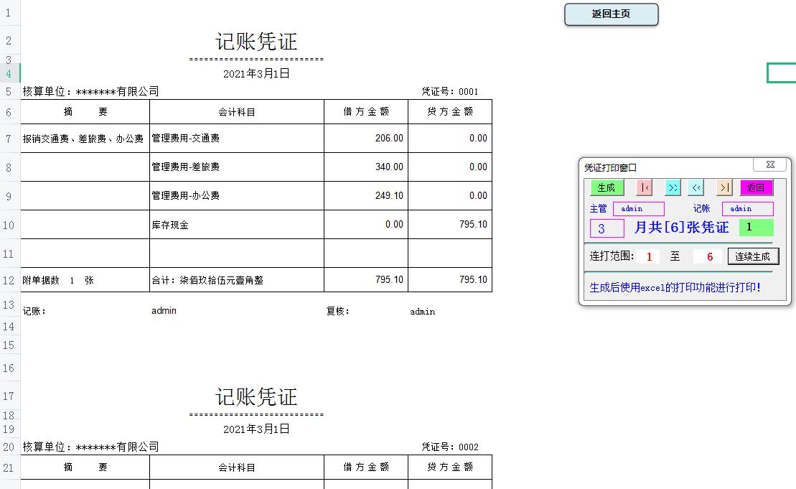
Task: Click the green 生成 generate button
Action: (607, 187)
